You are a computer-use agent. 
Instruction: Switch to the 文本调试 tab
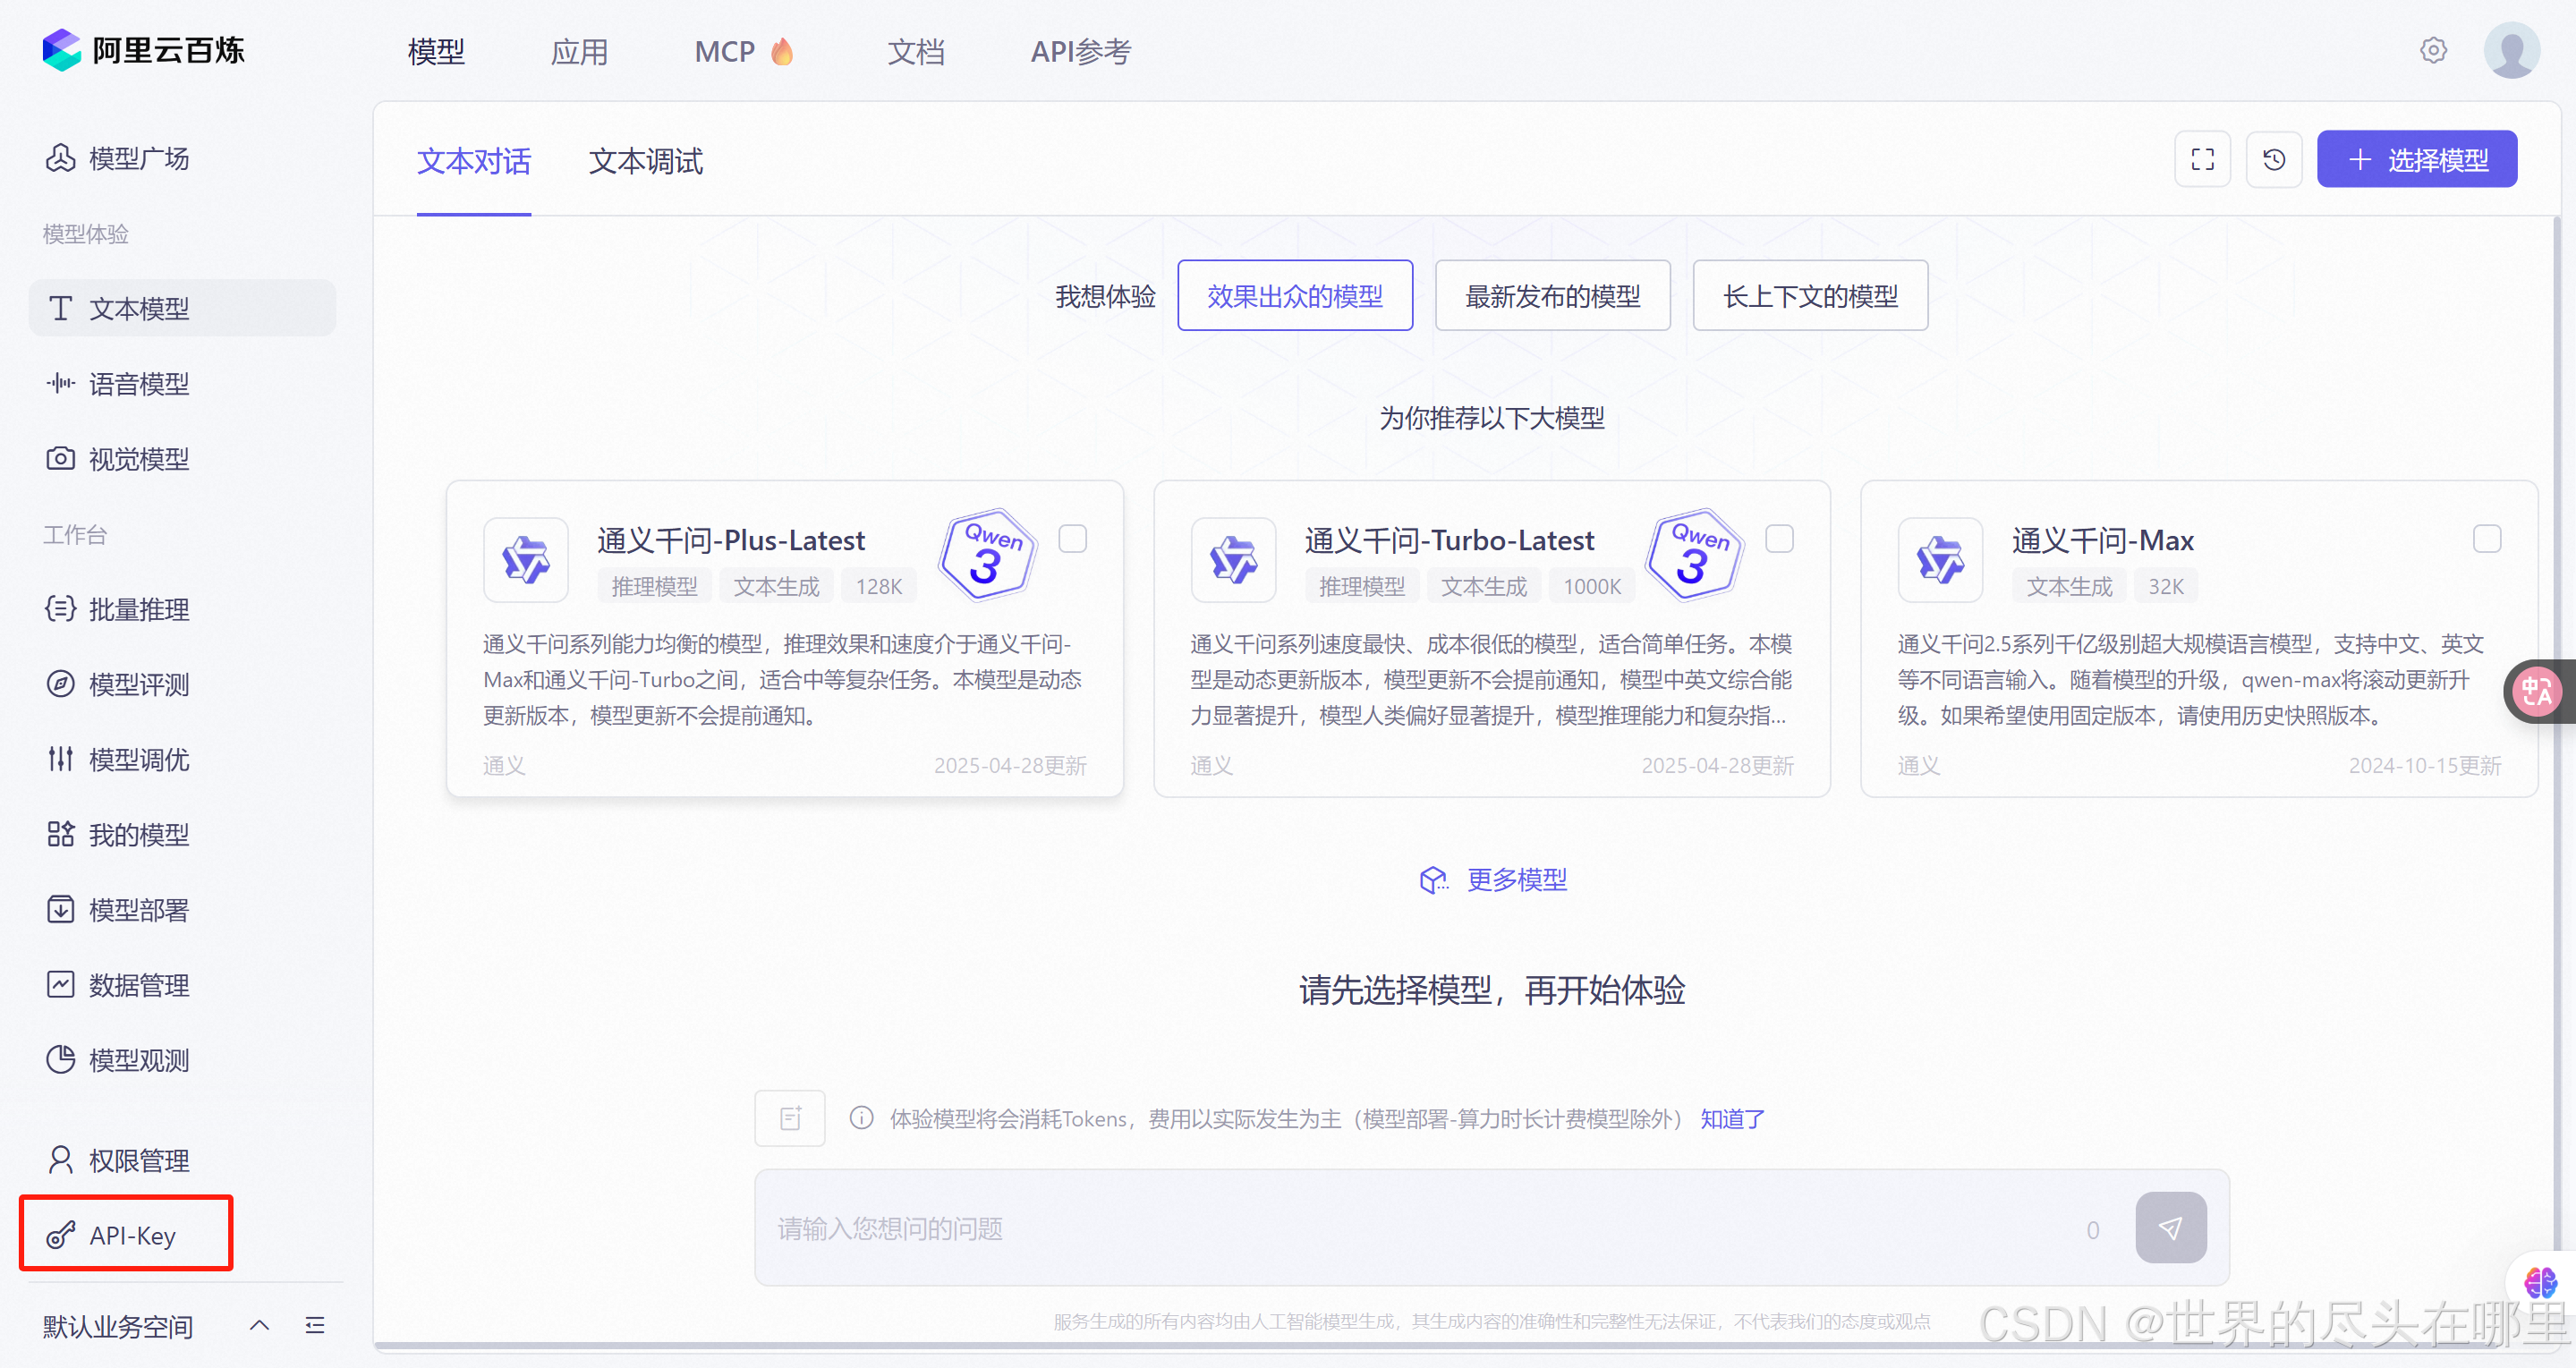coord(645,161)
